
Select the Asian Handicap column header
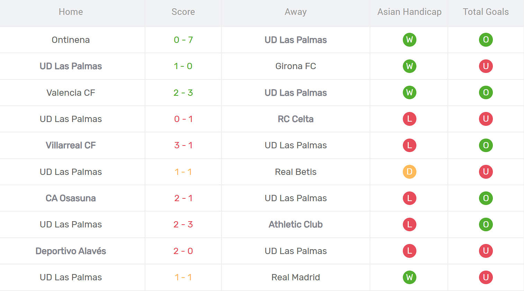coord(409,12)
